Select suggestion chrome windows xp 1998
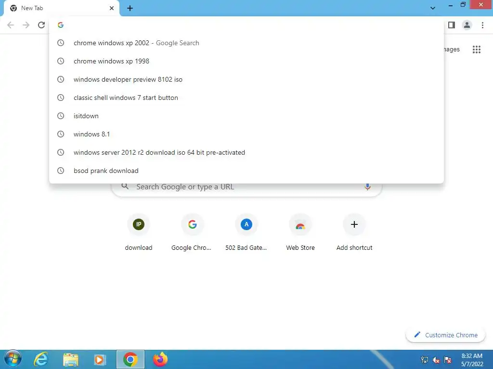This screenshot has width=493, height=369. click(x=246, y=61)
